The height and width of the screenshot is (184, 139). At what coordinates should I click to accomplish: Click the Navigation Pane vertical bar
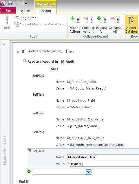point(5,150)
